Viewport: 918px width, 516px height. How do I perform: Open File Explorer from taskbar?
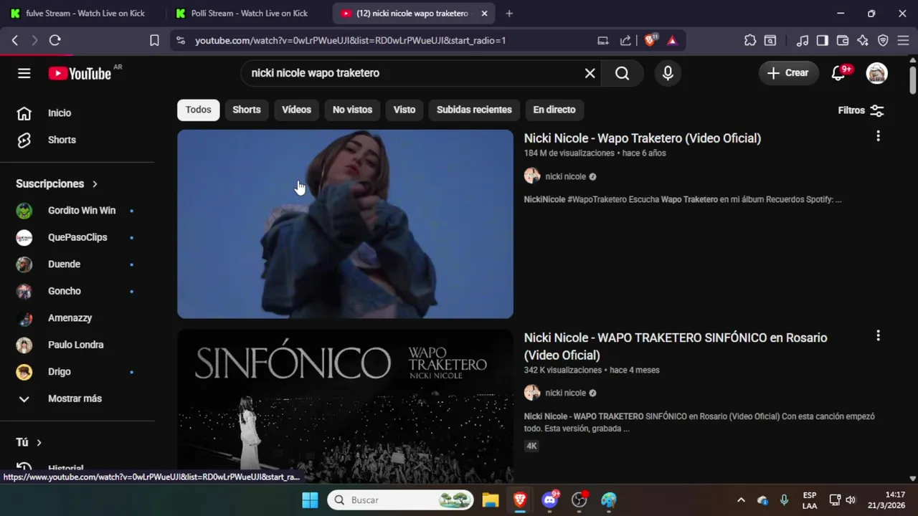point(490,500)
